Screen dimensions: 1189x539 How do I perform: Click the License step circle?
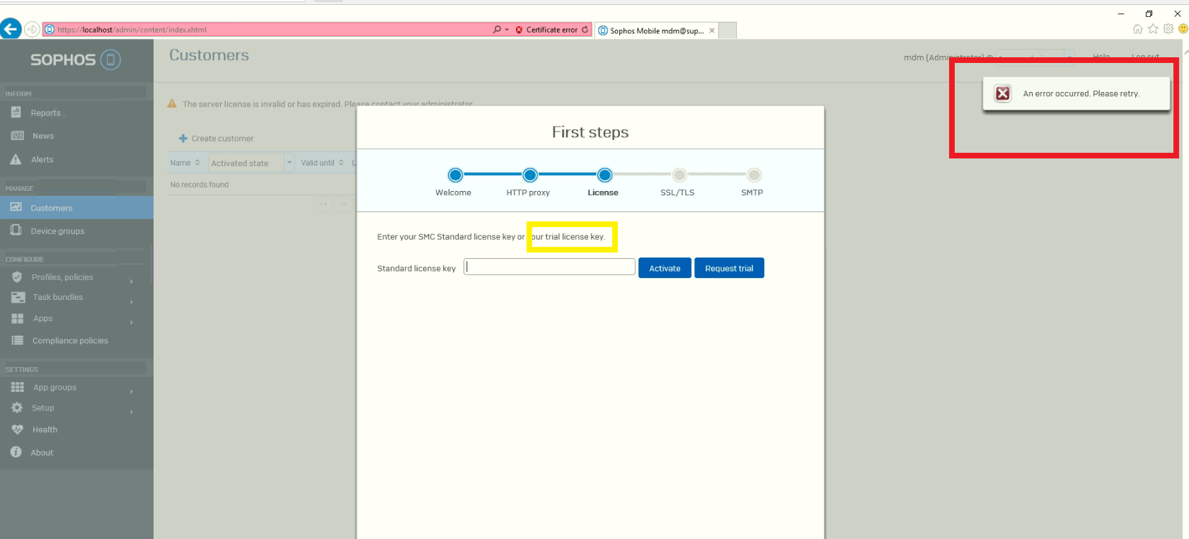point(604,175)
